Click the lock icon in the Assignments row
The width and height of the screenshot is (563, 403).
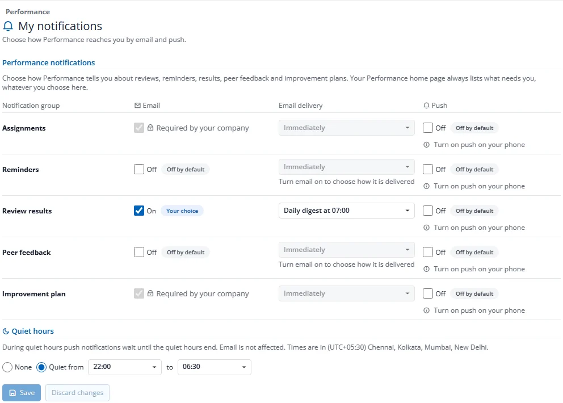click(x=150, y=128)
